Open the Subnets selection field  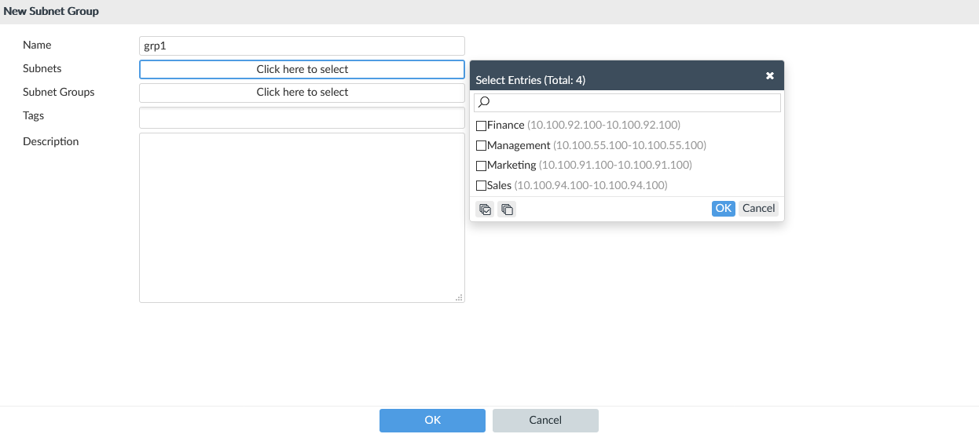pyautogui.click(x=302, y=69)
